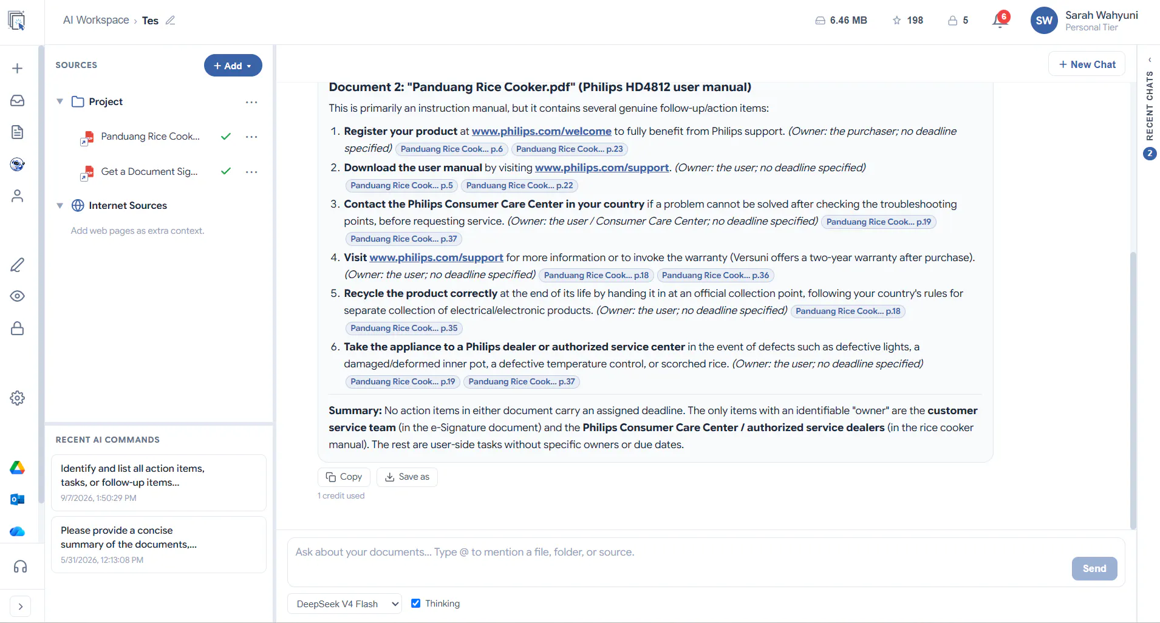Collapse the Project folder tree
This screenshot has width=1160, height=623.
click(60, 101)
